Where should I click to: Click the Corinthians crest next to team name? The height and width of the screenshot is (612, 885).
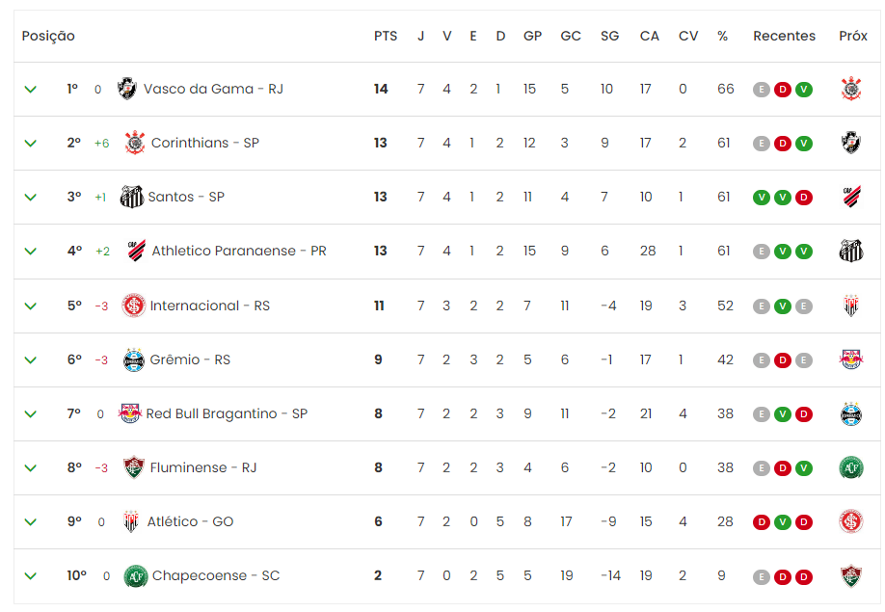[x=135, y=143]
